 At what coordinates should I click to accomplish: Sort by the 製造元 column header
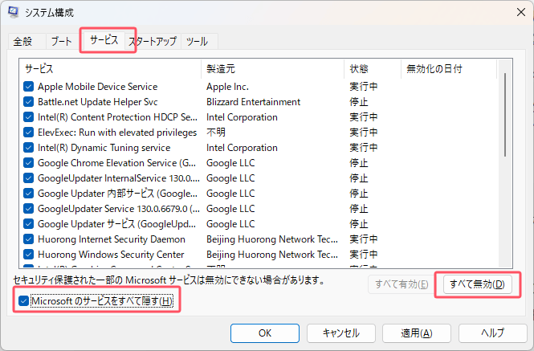(272, 69)
